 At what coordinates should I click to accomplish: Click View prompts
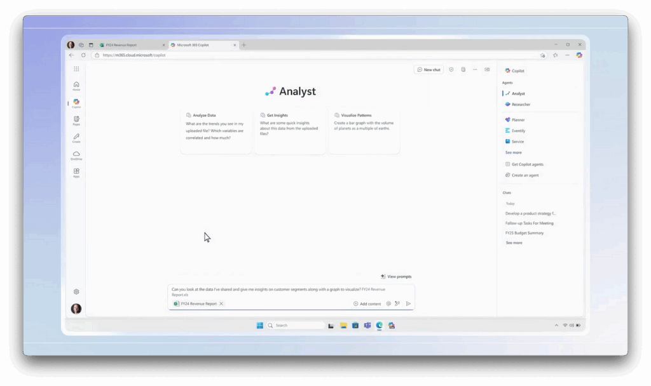click(396, 277)
